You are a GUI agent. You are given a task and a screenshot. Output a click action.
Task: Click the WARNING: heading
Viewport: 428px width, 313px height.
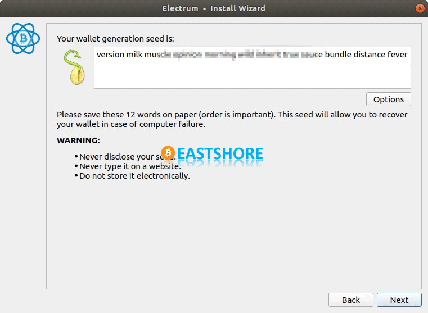tap(78, 140)
